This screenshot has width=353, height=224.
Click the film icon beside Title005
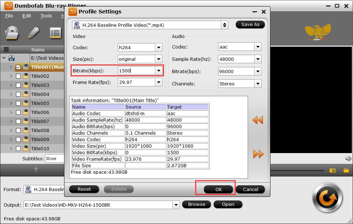26,103
